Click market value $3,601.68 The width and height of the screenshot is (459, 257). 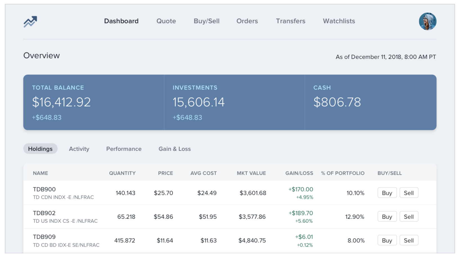(253, 193)
